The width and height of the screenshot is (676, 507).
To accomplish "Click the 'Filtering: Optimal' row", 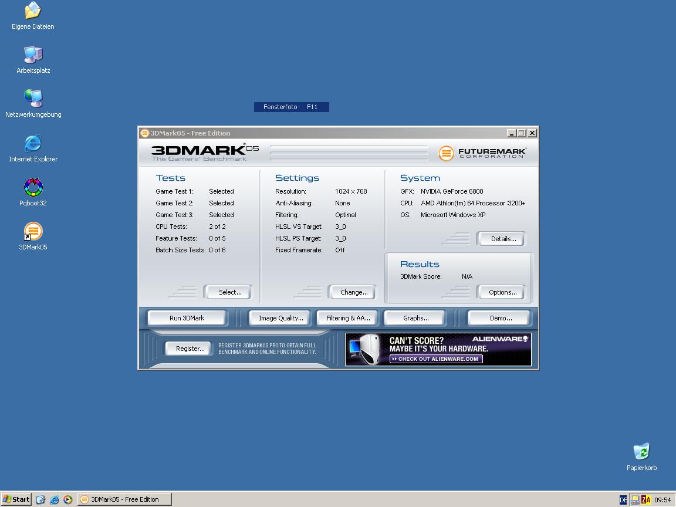I will [x=316, y=214].
